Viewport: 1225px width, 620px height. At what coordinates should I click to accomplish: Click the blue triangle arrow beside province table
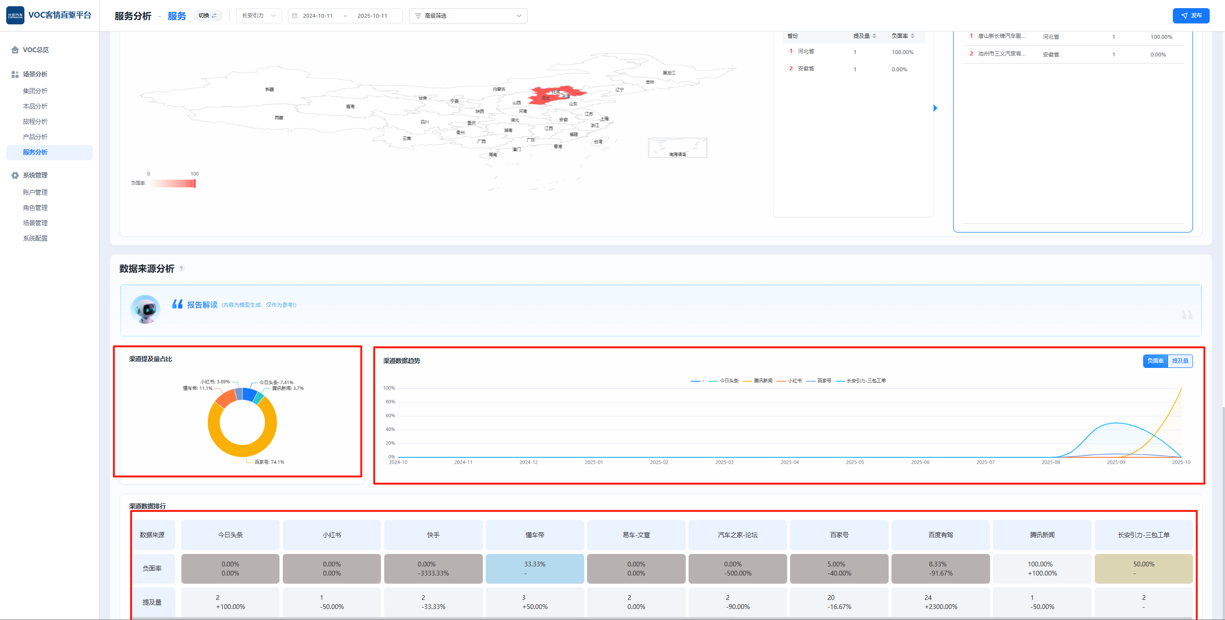pos(935,108)
